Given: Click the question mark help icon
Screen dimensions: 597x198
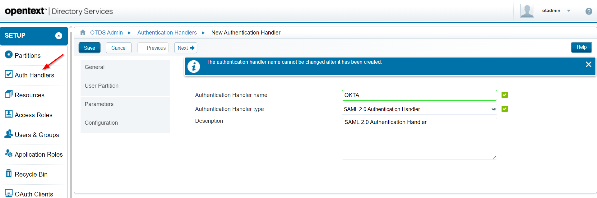Looking at the screenshot, I should (x=589, y=11).
